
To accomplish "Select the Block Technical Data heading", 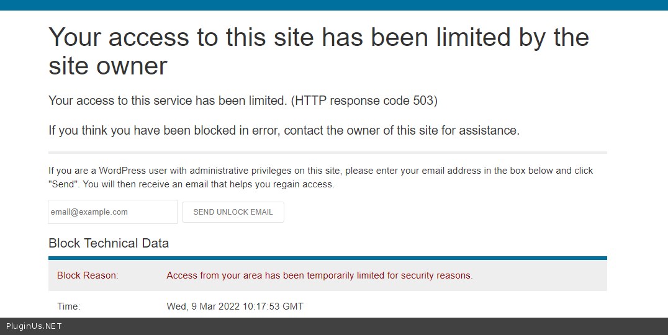I will pos(109,243).
